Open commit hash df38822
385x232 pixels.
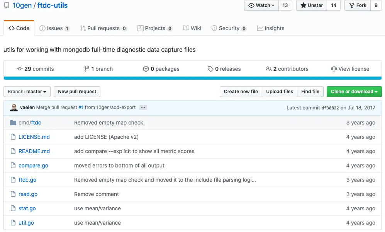tap(330, 108)
